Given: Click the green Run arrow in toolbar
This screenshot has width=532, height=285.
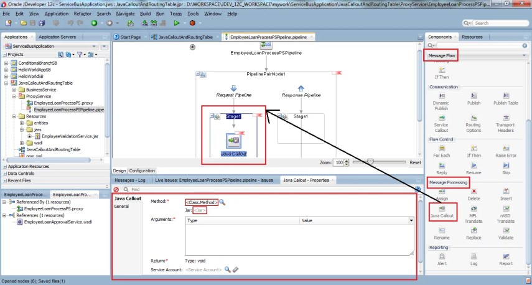Looking at the screenshot, I should tap(177, 23).
